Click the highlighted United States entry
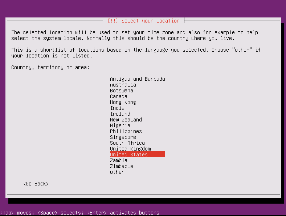The height and width of the screenshot is (216, 286). click(x=138, y=155)
